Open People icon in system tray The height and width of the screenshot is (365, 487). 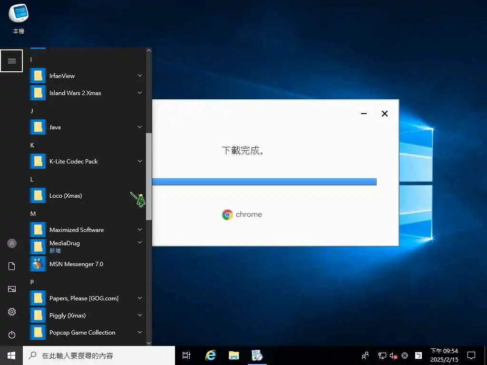click(x=365, y=355)
